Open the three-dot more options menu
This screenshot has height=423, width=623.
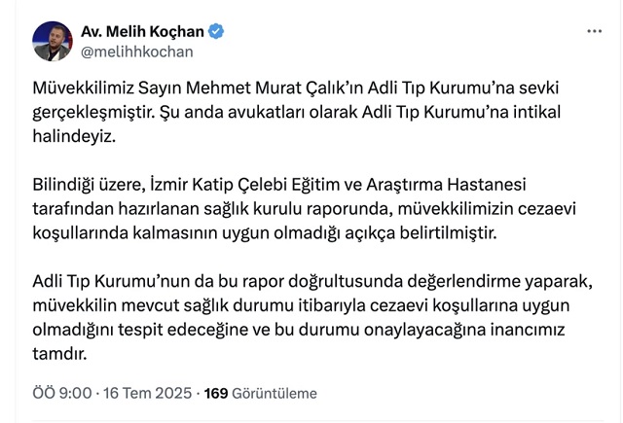pos(594,31)
